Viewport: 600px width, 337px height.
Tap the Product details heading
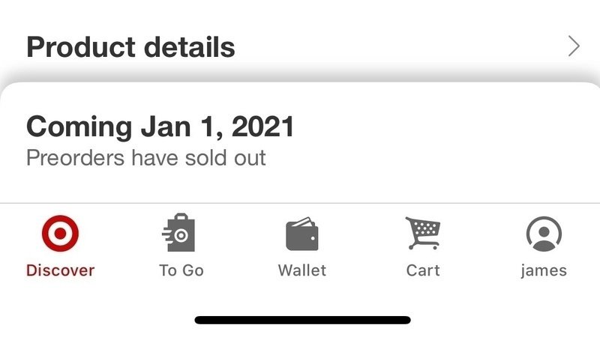[x=130, y=47]
